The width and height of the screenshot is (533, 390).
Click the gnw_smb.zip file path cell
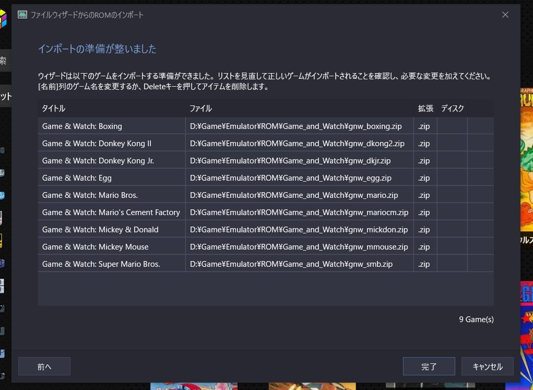tap(291, 264)
